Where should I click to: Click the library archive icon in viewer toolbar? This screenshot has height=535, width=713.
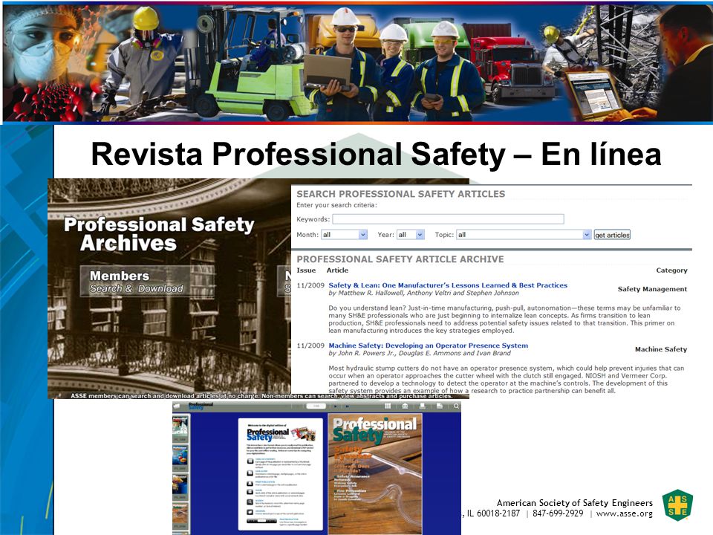pyautogui.click(x=405, y=406)
